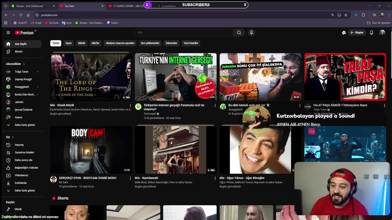The width and height of the screenshot is (392, 220).
Task: Open Oynatma listeleri playlists
Action: pyautogui.click(x=23, y=152)
